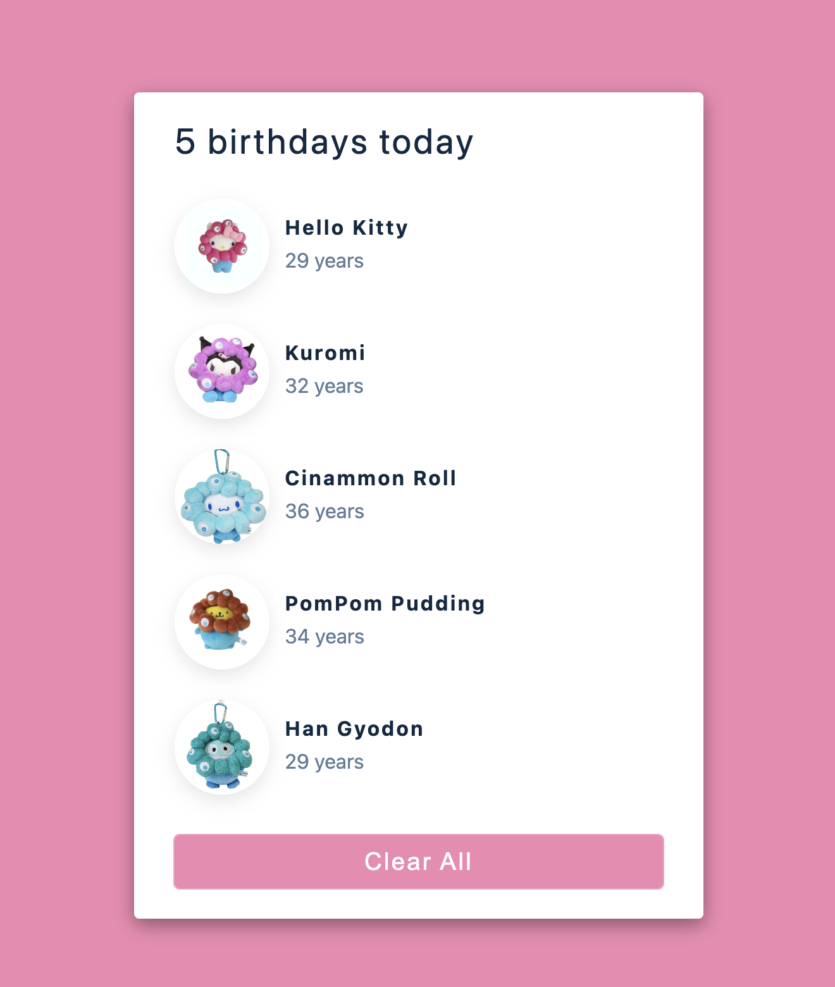Select the Hello Kitty name label
The width and height of the screenshot is (835, 987).
347,228
